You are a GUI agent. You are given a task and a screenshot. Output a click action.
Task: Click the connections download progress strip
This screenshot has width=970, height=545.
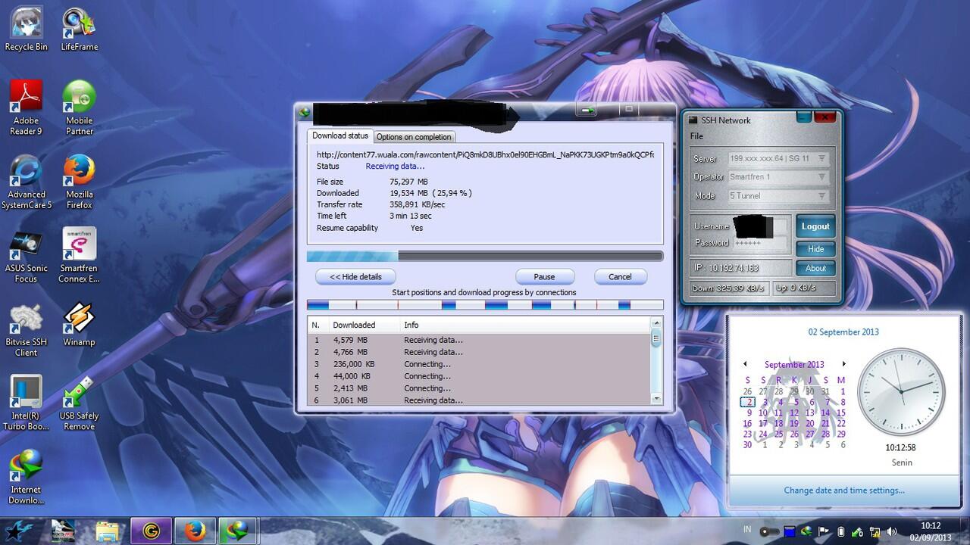485,305
